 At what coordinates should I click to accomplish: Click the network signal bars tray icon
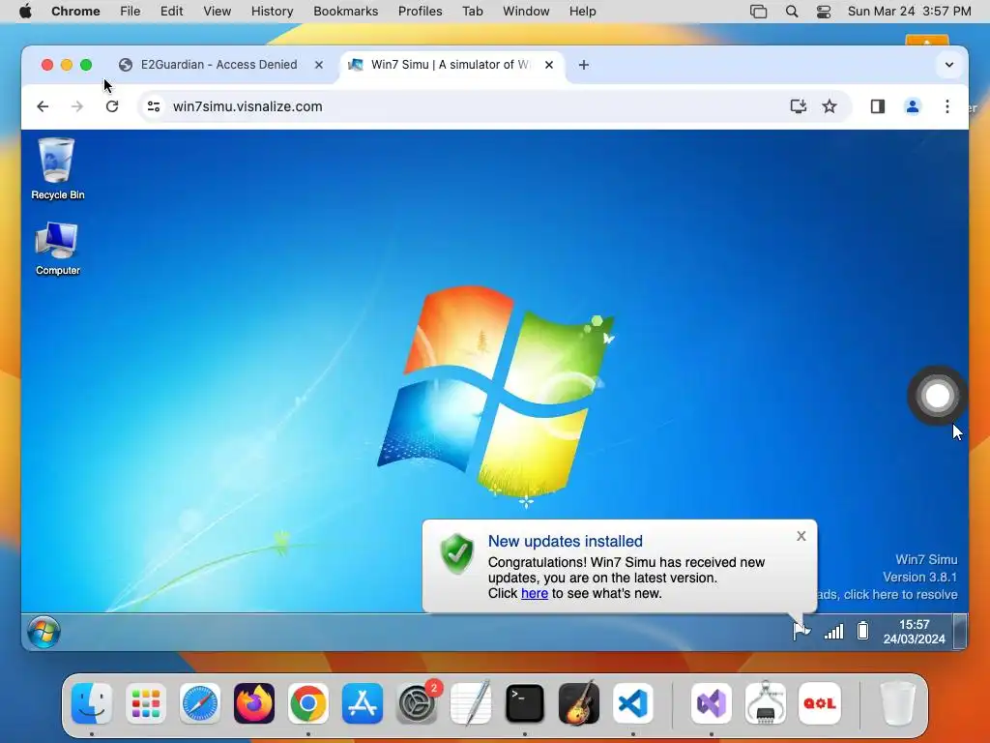click(x=833, y=631)
